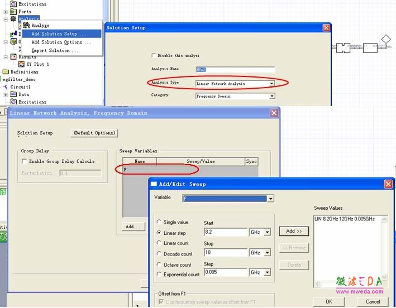
Task: Open the Analysis Type dropdown
Action: point(271,84)
